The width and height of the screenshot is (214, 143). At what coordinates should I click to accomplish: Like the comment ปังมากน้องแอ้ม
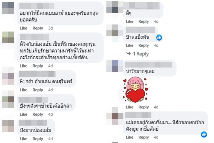pyautogui.click(x=24, y=139)
